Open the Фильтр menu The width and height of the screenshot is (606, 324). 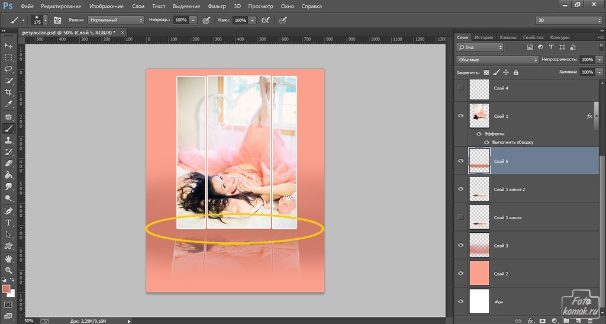coord(217,7)
